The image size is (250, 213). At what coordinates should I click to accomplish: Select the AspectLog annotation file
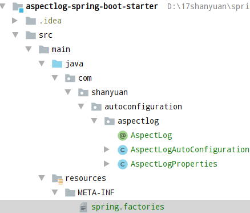tap(151, 136)
